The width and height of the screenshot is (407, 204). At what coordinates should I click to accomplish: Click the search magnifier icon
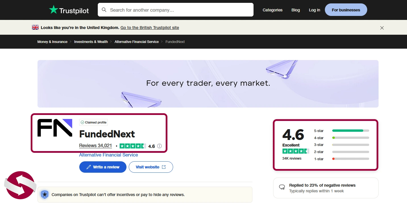104,10
